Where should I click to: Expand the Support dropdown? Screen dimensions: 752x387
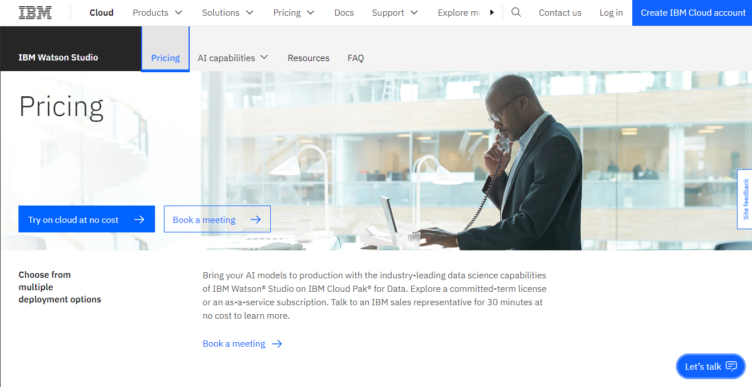point(395,12)
